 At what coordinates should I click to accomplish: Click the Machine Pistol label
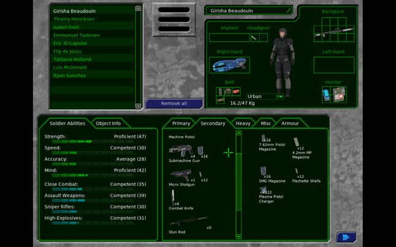click(x=181, y=137)
